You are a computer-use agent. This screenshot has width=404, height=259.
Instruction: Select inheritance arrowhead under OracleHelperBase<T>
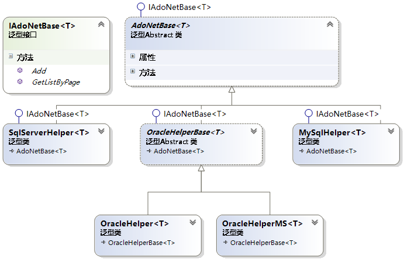pos(201,168)
